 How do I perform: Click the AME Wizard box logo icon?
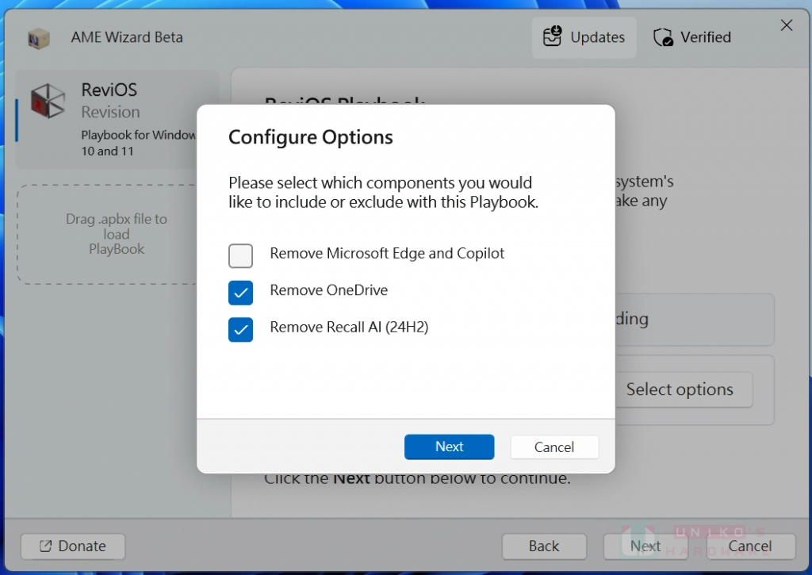point(39,38)
